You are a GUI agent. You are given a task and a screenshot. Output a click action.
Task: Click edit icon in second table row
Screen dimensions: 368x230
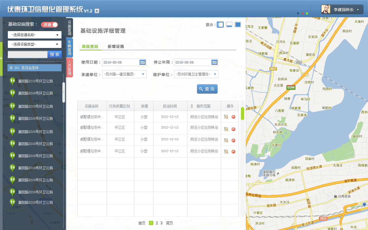tap(226, 129)
